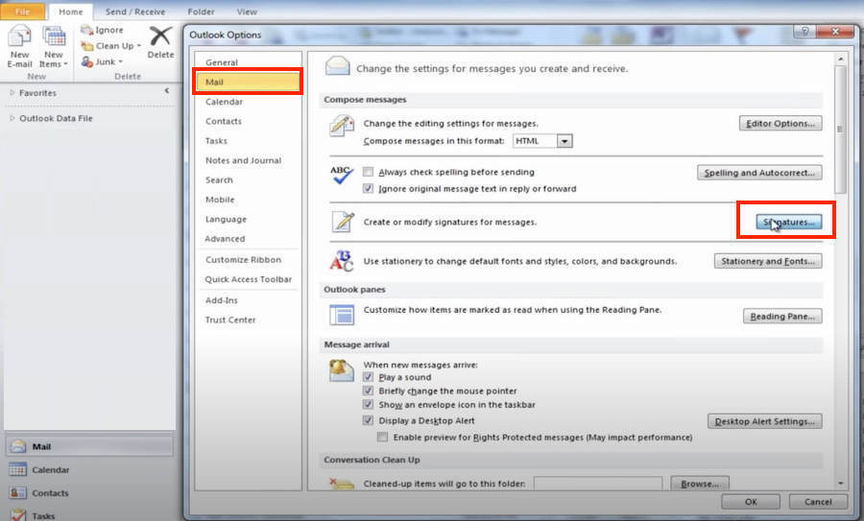Click the Editor Options button

(x=780, y=124)
